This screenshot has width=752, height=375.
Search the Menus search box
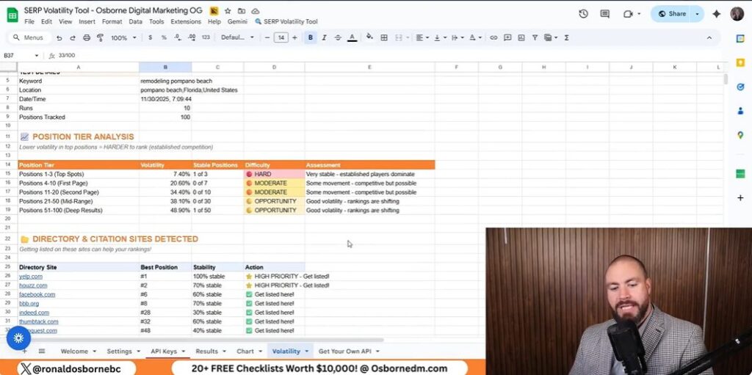tap(30, 37)
